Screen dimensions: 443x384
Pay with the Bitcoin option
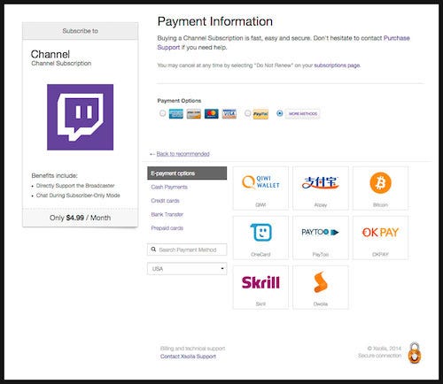tap(380, 188)
